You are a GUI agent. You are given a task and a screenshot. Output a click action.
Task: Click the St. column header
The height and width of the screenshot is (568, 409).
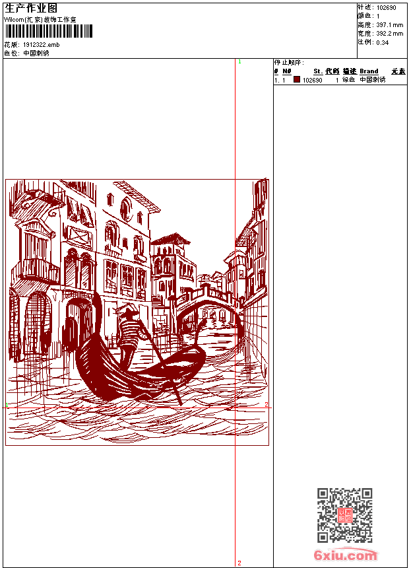[x=317, y=71]
